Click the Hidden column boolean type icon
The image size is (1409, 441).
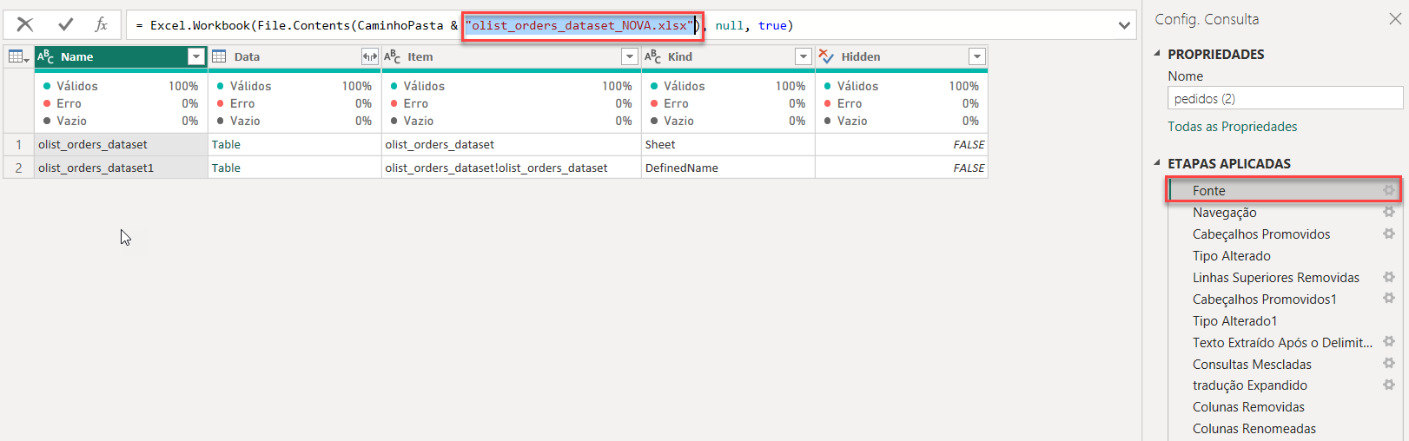click(826, 56)
